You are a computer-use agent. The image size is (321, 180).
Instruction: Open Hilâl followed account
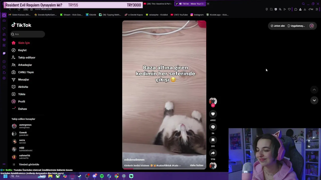pos(22,149)
